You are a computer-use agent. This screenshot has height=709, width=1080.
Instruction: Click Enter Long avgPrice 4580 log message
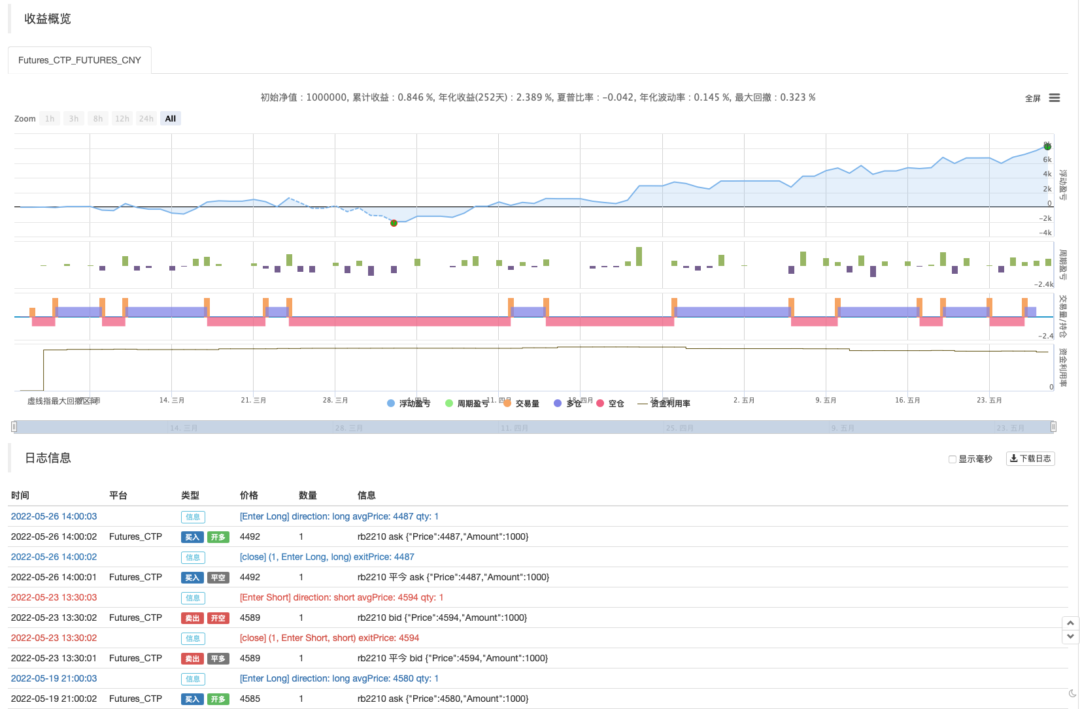coord(339,678)
